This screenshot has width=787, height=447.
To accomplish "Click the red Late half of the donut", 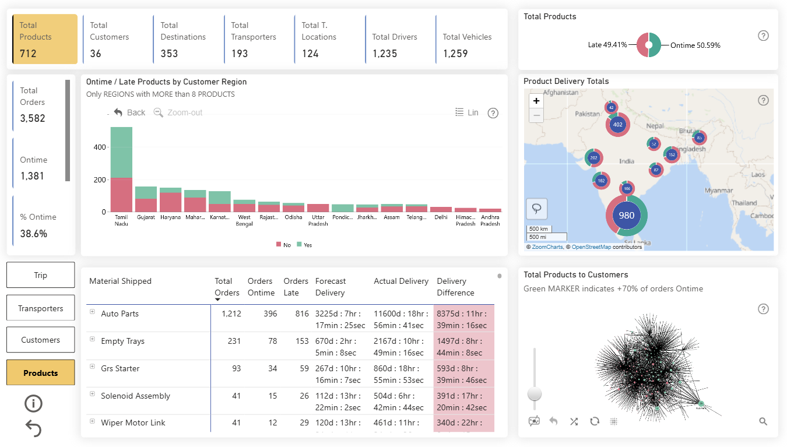I will coord(641,45).
